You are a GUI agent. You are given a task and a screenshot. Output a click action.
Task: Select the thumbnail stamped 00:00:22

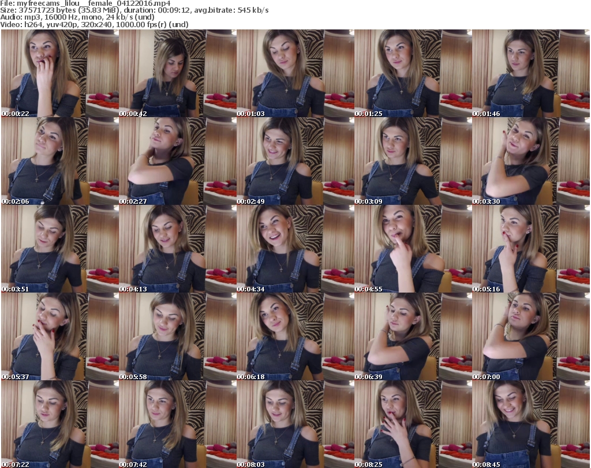(60, 73)
